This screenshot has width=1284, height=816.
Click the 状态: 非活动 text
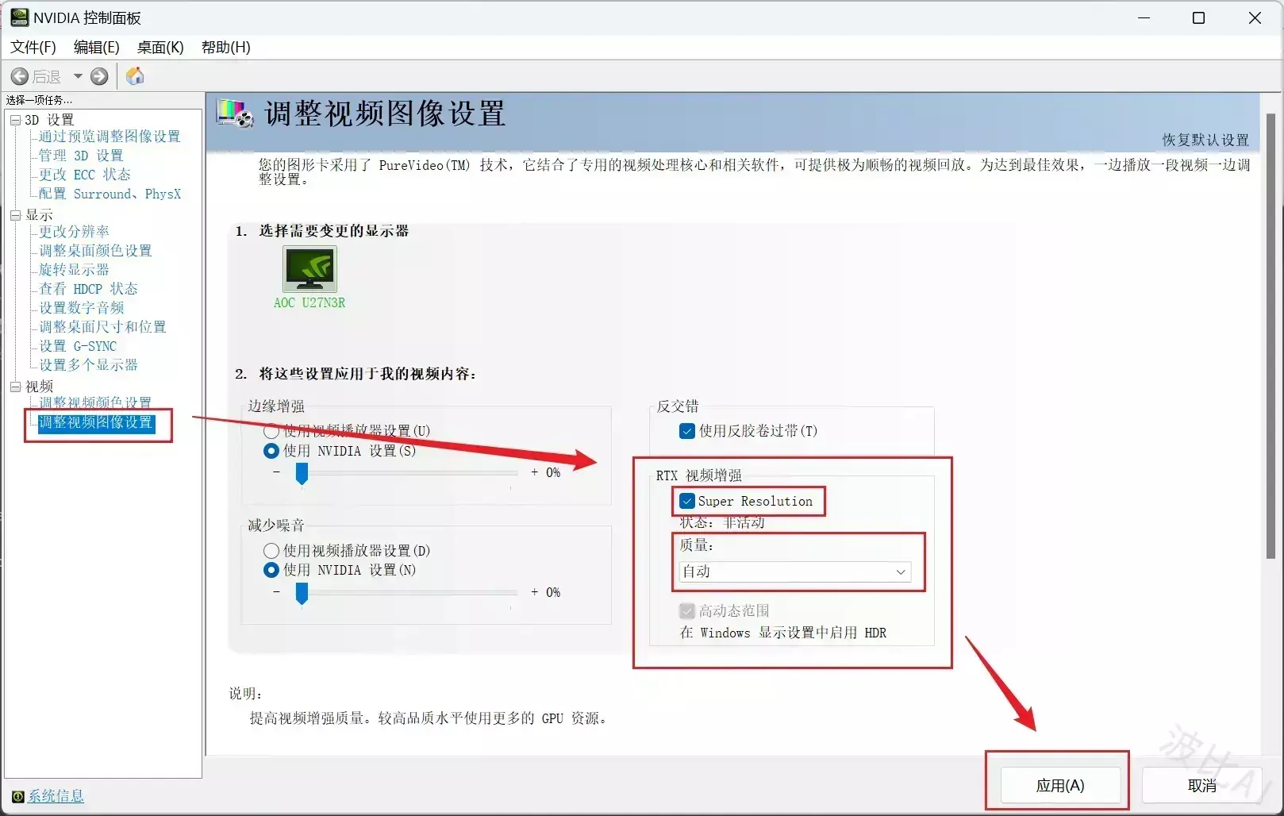(x=722, y=522)
